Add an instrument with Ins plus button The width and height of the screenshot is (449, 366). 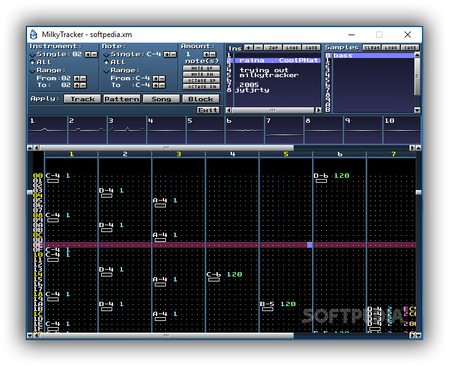pos(249,48)
